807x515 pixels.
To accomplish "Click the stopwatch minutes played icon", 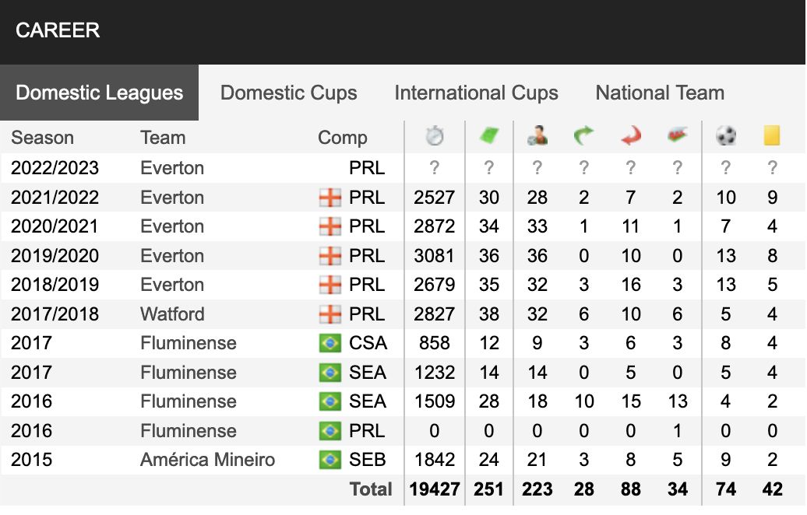I will point(435,136).
